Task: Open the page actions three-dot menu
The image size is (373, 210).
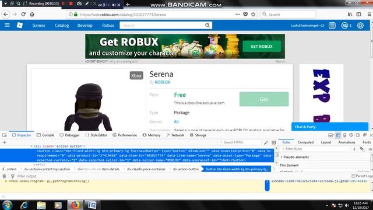Action: [x=238, y=14]
